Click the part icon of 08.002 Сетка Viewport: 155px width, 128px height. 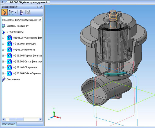(x=9, y=62)
